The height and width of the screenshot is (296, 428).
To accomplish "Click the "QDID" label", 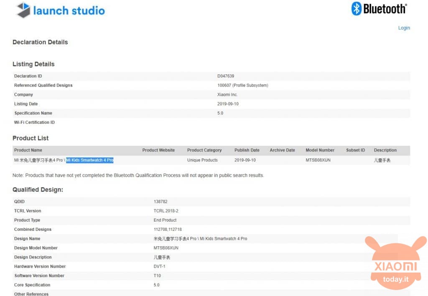I will pyautogui.click(x=19, y=202).
